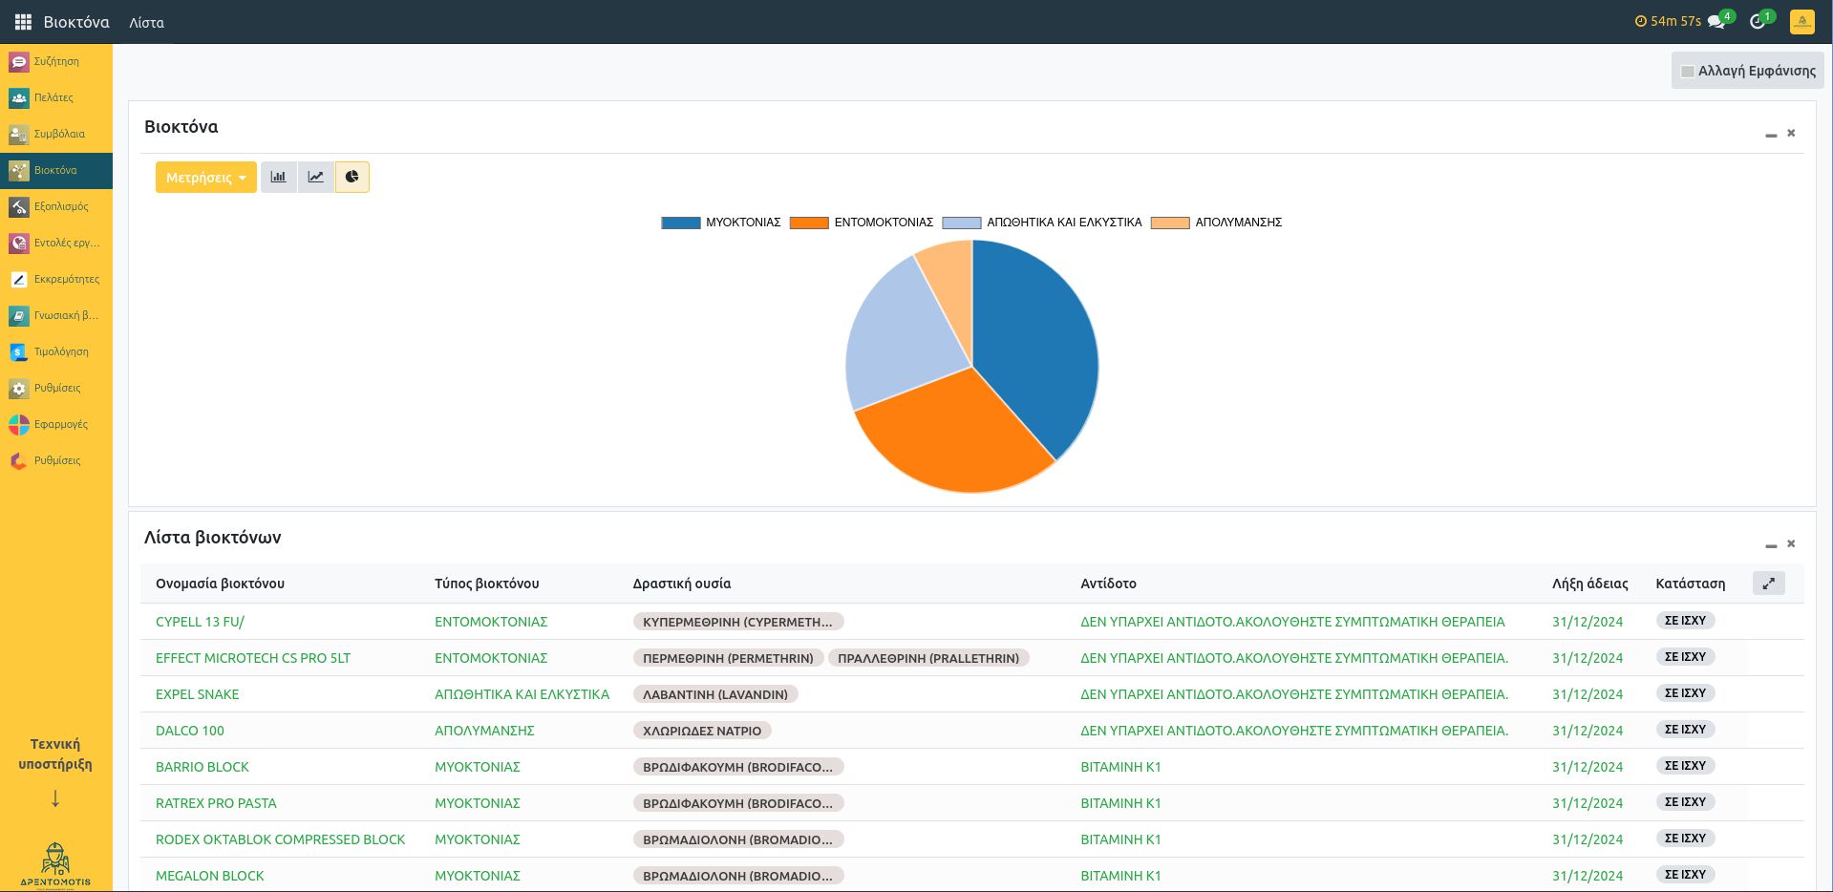Image resolution: width=1833 pixels, height=892 pixels.
Task: Open the Μετρήσεις dropdown
Action: click(x=206, y=177)
